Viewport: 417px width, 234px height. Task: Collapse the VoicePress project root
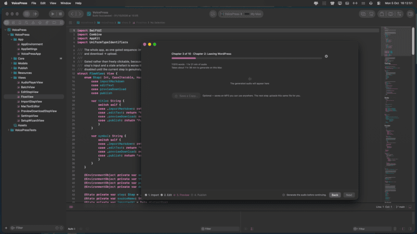(5, 30)
